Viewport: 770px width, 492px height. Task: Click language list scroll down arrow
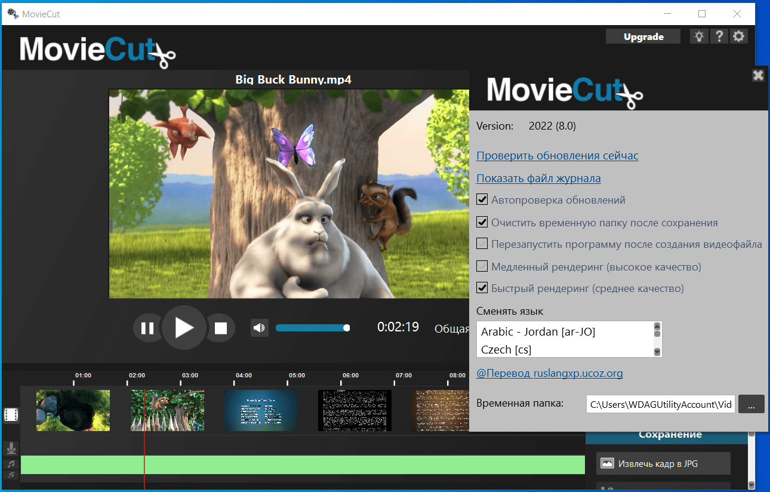pos(657,352)
